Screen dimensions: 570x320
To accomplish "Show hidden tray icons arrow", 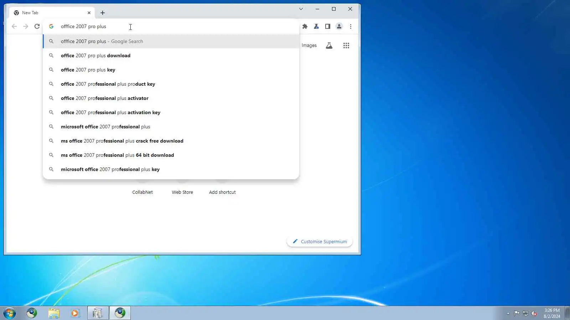I will click(508, 313).
